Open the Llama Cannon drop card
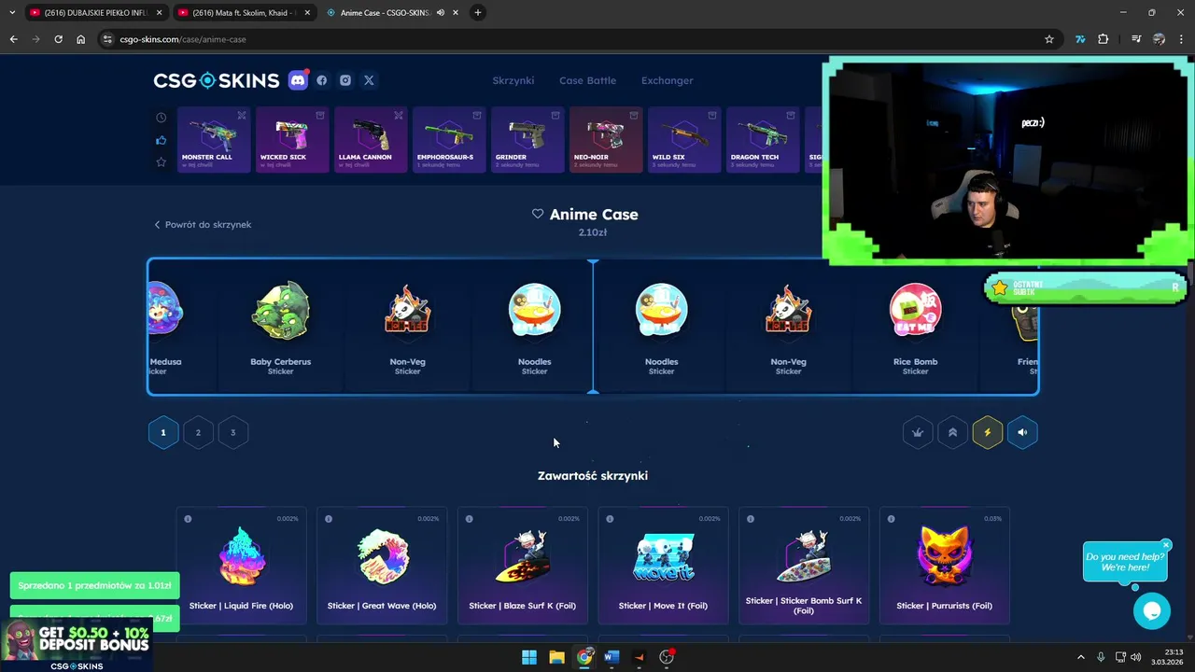Screen dimensions: 1195x672 click(x=371, y=140)
